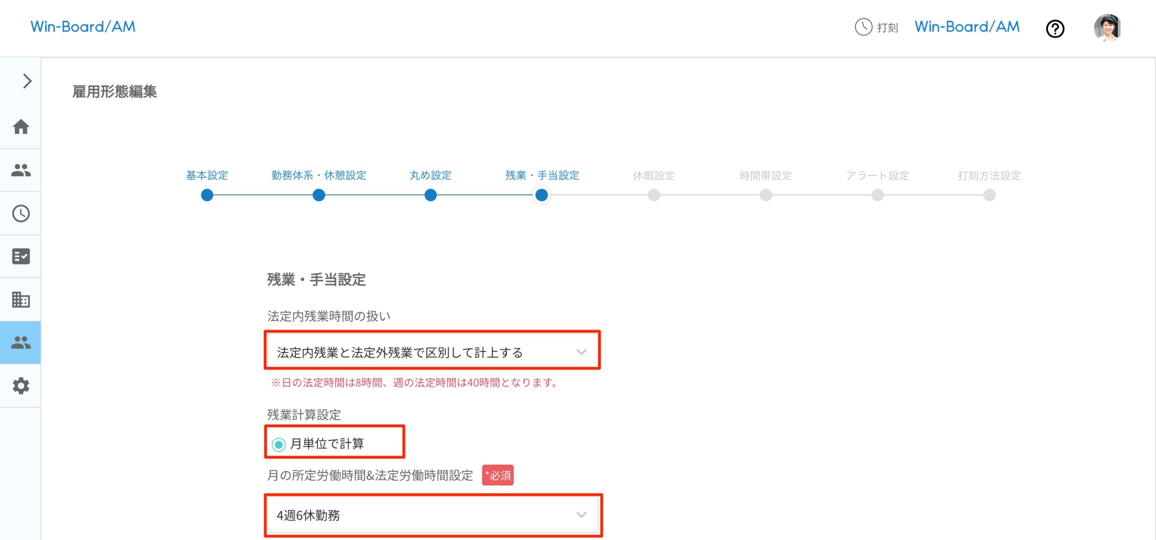
Task: Open the clock attendance icon
Action: pyautogui.click(x=20, y=213)
